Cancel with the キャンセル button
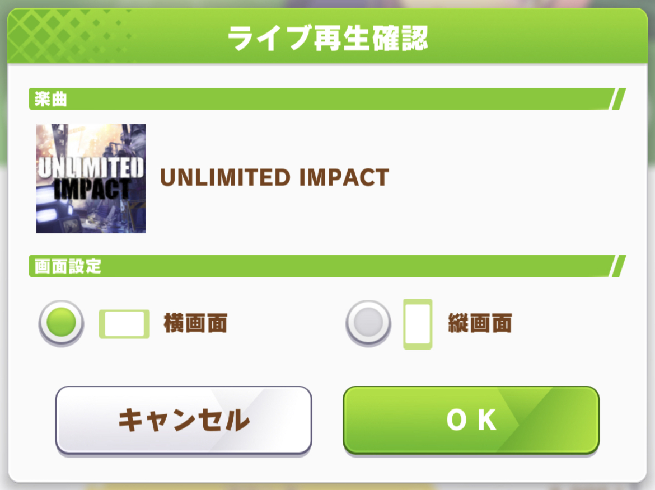655x490 pixels. [184, 420]
